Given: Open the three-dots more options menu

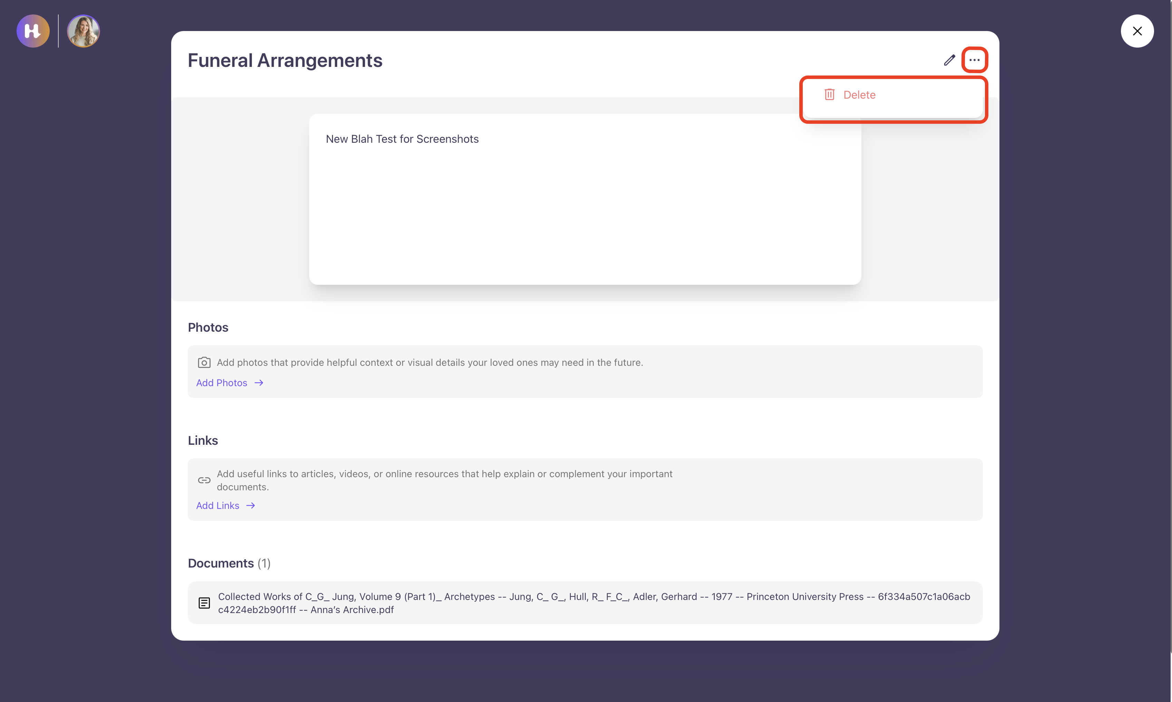Looking at the screenshot, I should coord(974,60).
